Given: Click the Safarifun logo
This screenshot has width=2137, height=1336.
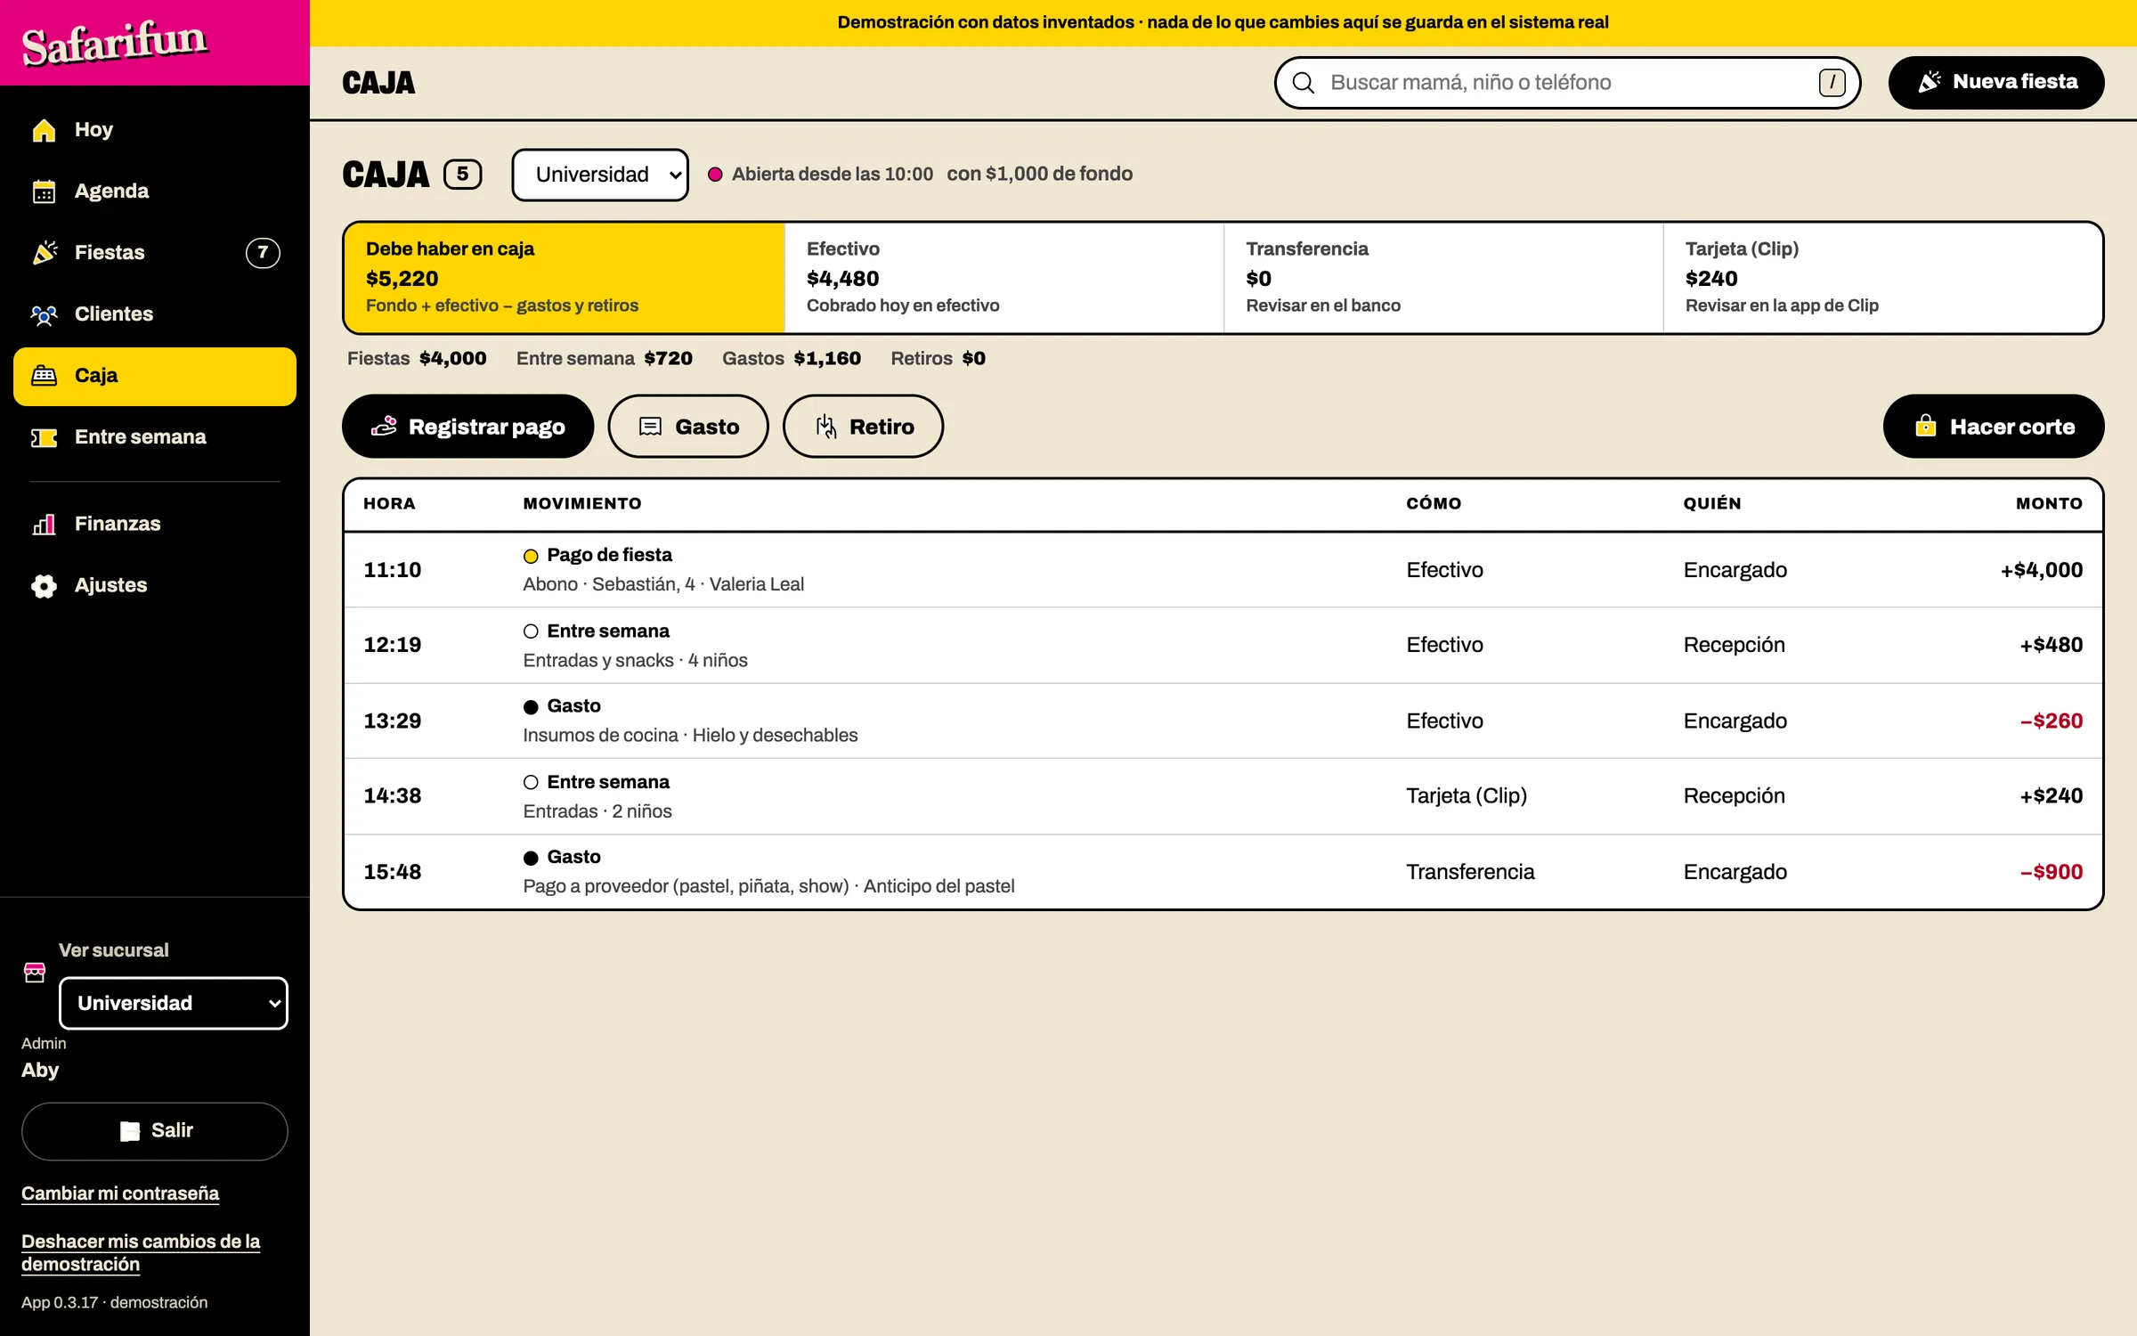Looking at the screenshot, I should (x=115, y=43).
